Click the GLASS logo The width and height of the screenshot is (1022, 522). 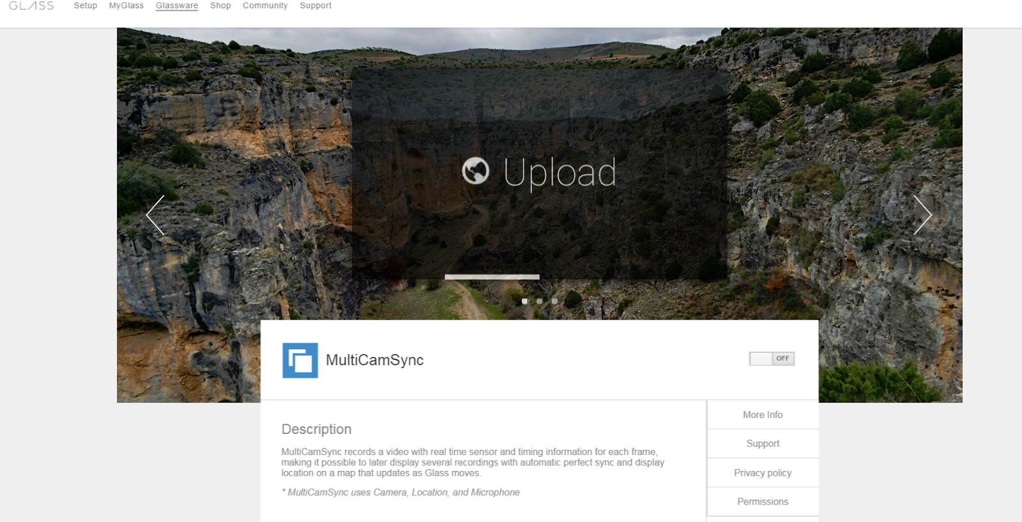click(x=31, y=6)
